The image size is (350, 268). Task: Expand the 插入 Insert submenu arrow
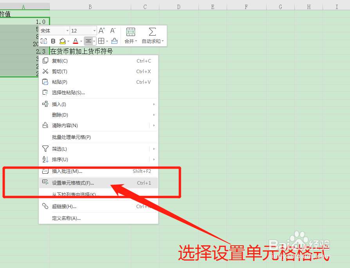click(154, 104)
